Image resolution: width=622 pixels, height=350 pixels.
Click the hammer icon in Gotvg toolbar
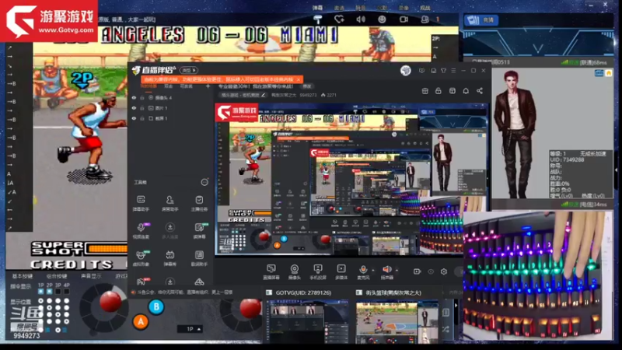pos(318,19)
